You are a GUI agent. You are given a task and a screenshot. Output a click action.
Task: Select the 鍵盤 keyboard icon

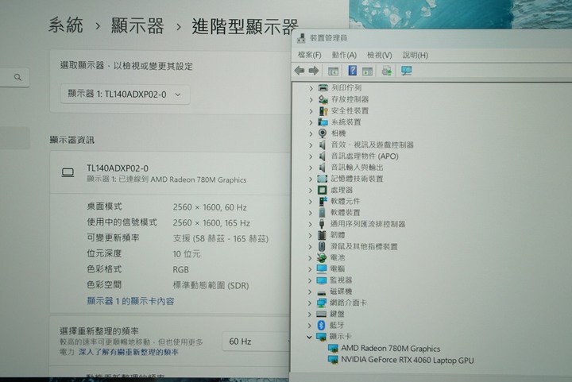pos(322,314)
